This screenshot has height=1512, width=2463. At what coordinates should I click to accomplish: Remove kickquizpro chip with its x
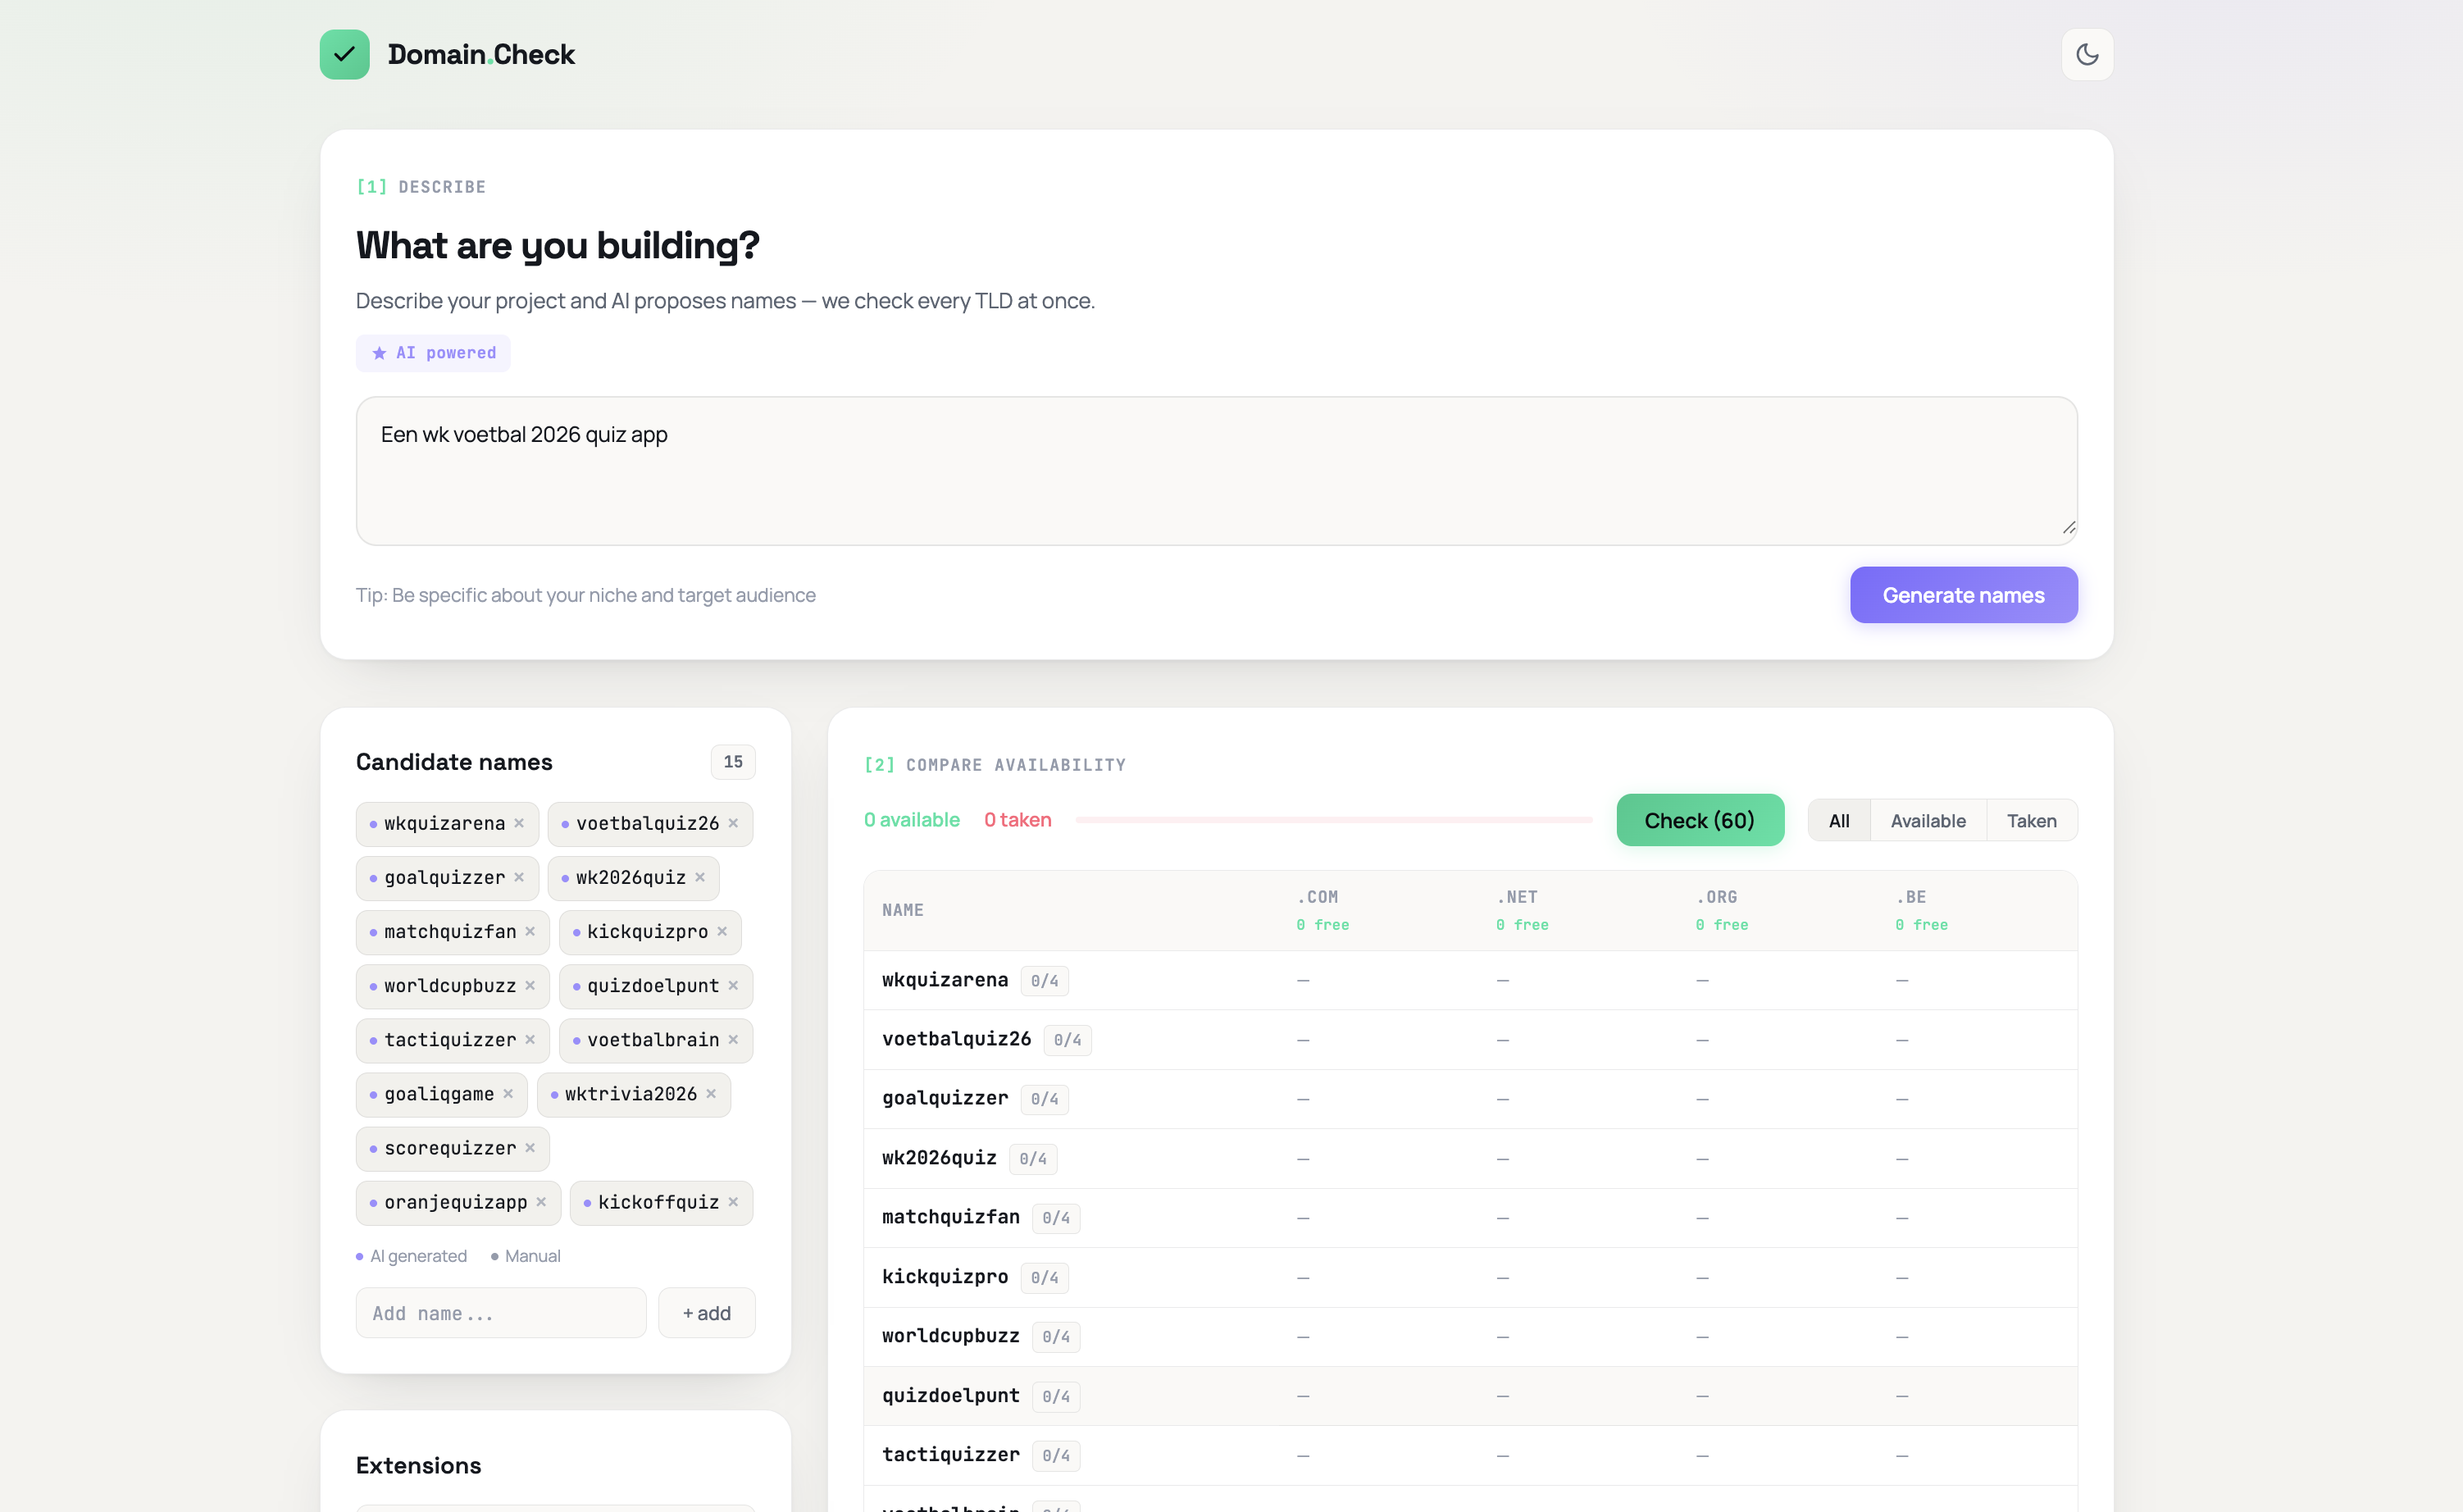(x=722, y=931)
